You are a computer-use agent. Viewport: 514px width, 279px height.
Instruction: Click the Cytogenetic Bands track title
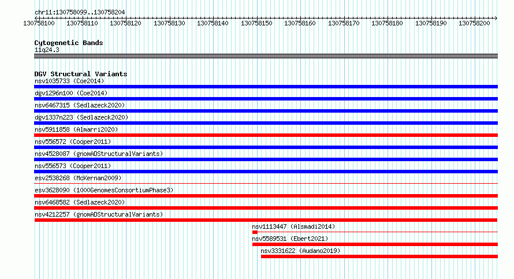[x=69, y=43]
